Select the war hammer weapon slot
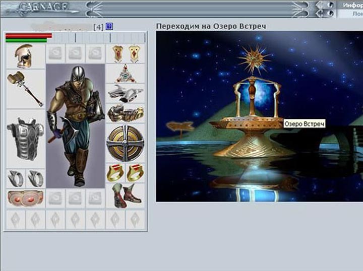 26,89
